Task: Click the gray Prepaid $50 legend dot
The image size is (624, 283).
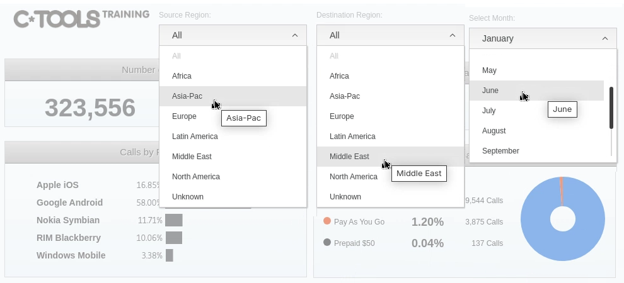Action: [x=327, y=242]
